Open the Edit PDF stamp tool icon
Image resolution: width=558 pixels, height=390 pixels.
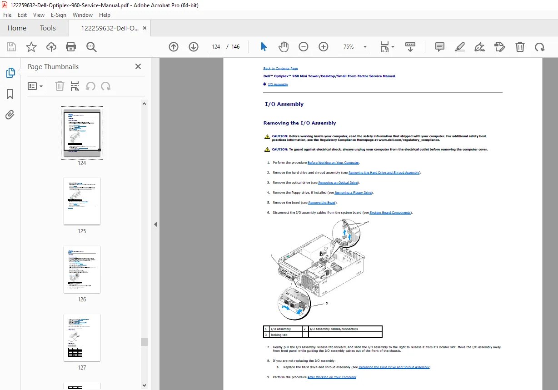(500, 47)
